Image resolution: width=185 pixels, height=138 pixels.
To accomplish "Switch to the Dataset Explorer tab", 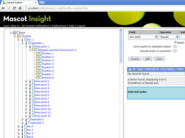I will pyautogui.click(x=20, y=2).
